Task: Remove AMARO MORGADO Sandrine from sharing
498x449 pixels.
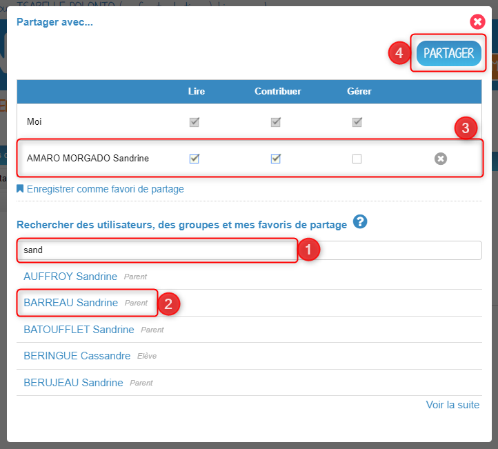Action: click(441, 159)
